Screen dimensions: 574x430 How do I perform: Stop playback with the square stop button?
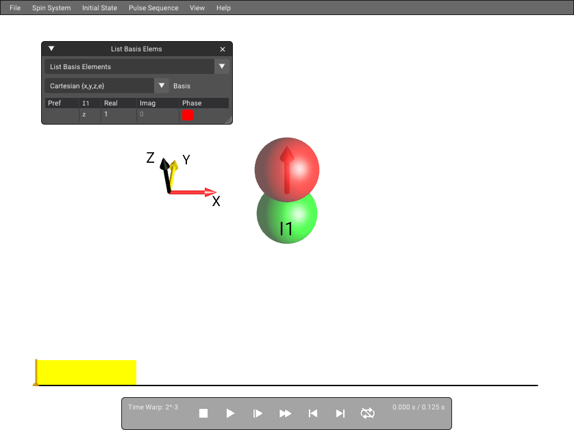(x=203, y=413)
